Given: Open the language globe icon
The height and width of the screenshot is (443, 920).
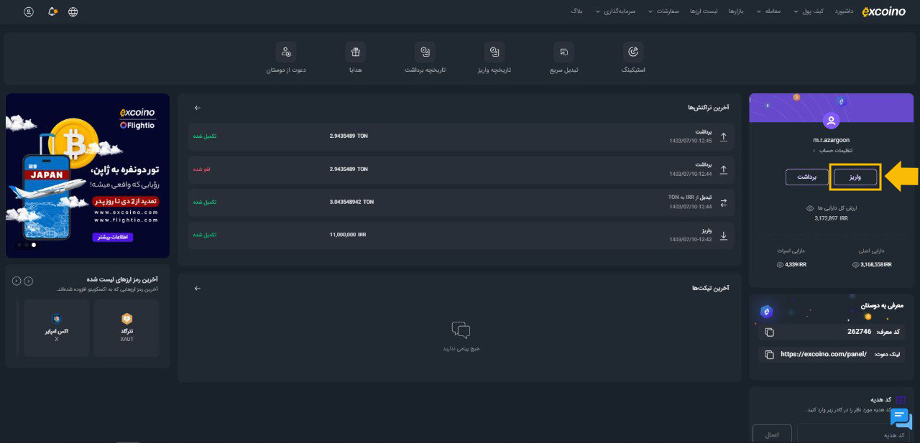Looking at the screenshot, I should [73, 11].
